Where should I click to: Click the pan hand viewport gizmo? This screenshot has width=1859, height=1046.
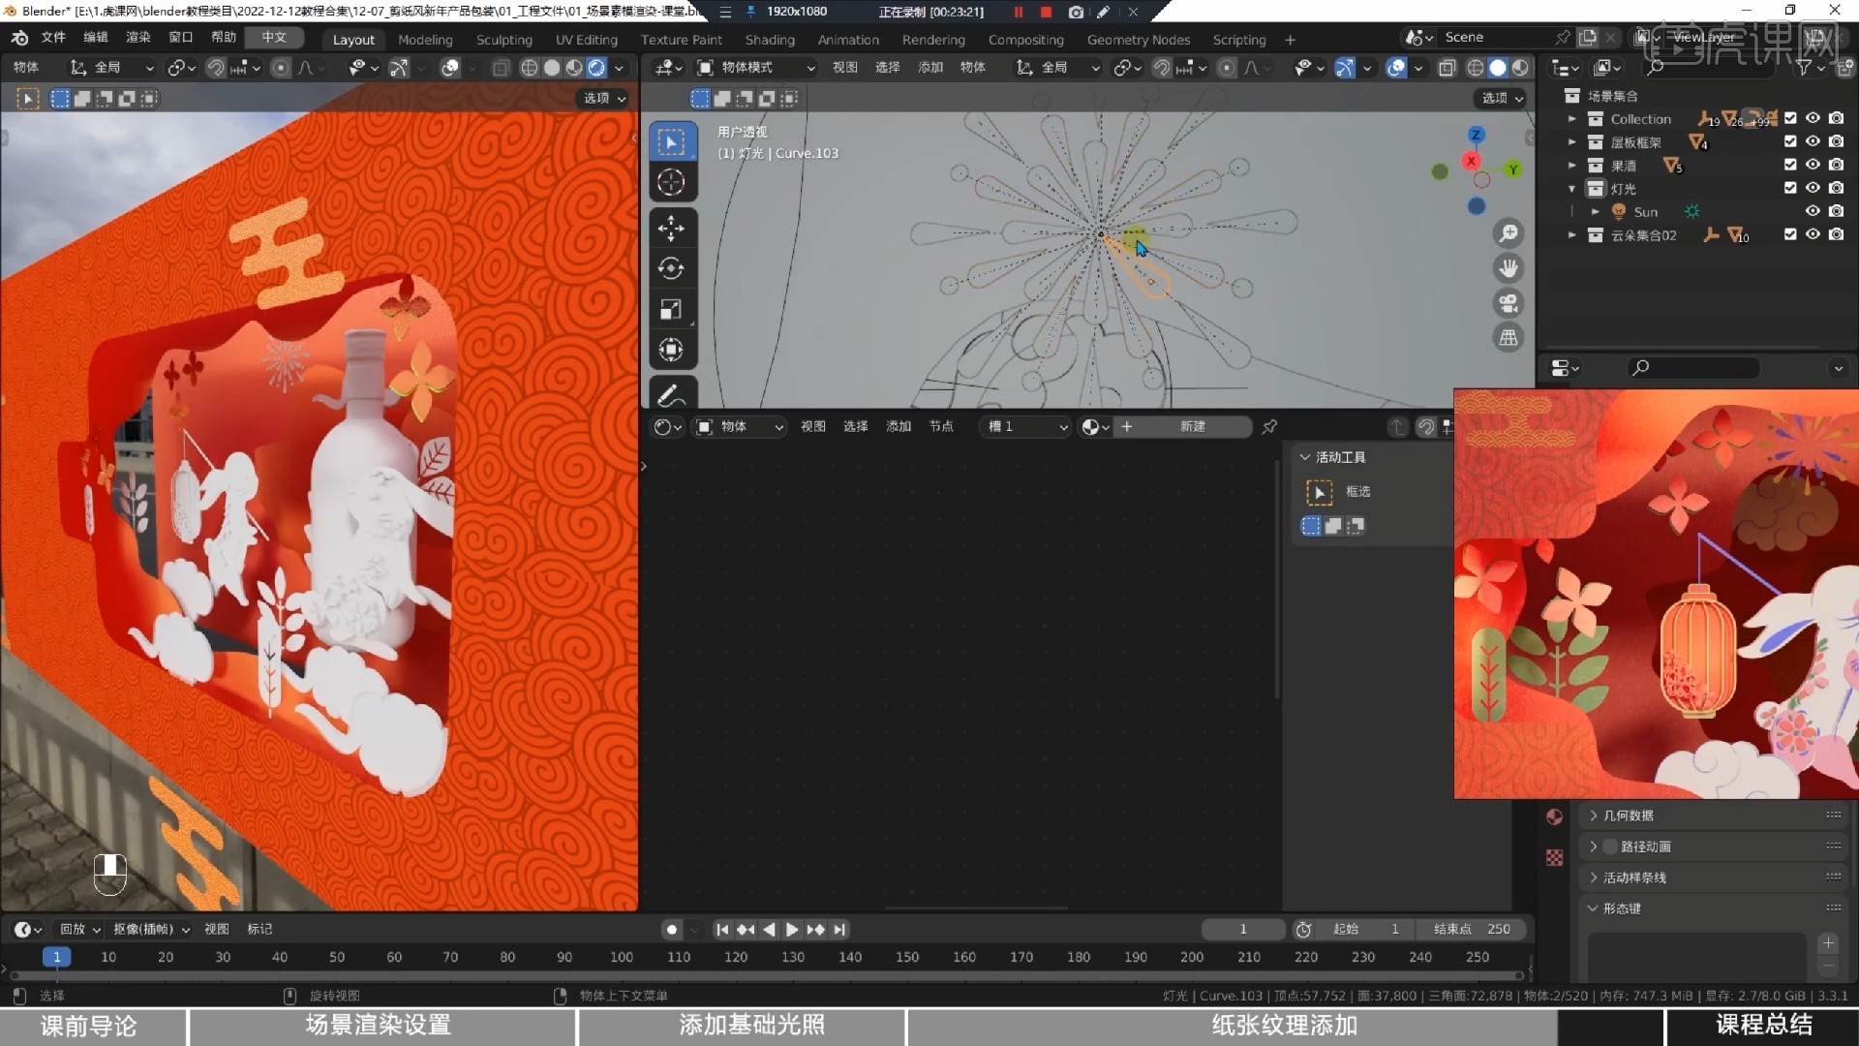tap(1508, 268)
